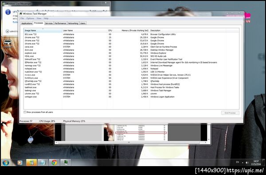
Task: Select the notepad.exe process row
Action: point(131,69)
